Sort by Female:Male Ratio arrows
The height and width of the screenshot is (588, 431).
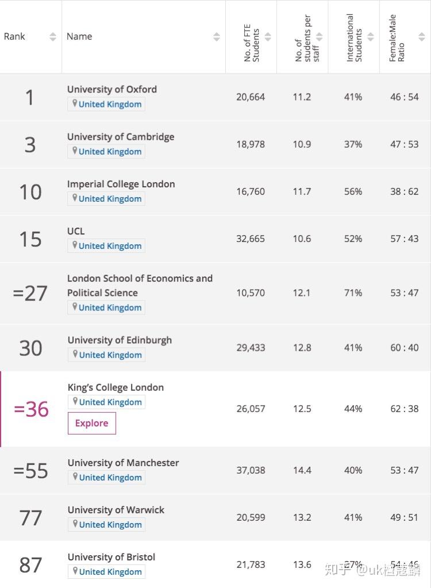[422, 37]
